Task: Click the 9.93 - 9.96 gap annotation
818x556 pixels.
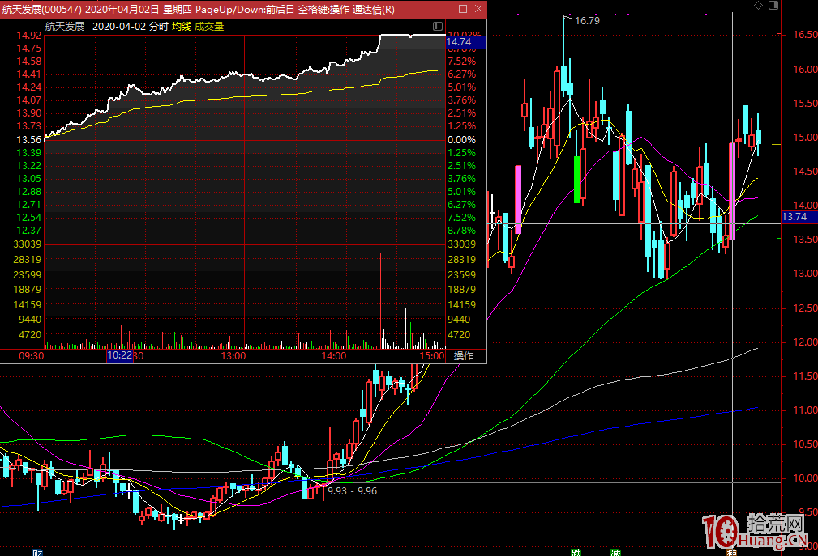Action: coord(352,490)
